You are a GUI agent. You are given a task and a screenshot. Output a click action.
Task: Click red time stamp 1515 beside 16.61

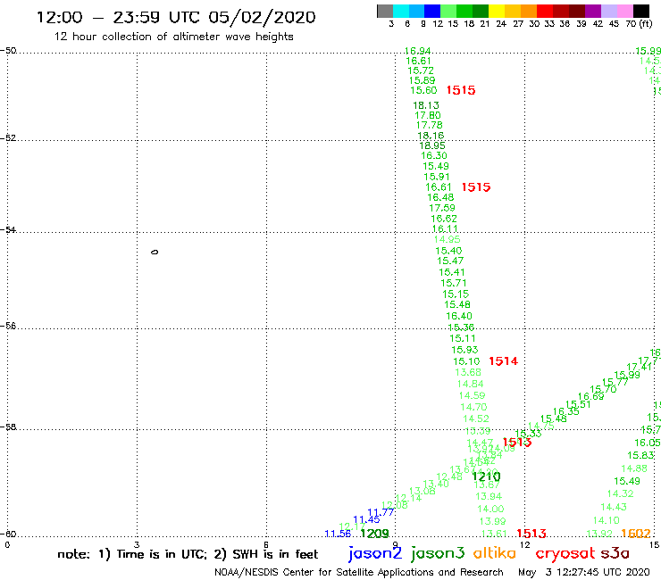point(476,187)
